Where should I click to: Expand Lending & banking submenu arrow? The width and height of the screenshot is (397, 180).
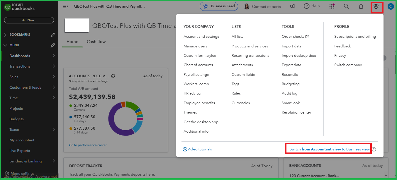(54, 161)
